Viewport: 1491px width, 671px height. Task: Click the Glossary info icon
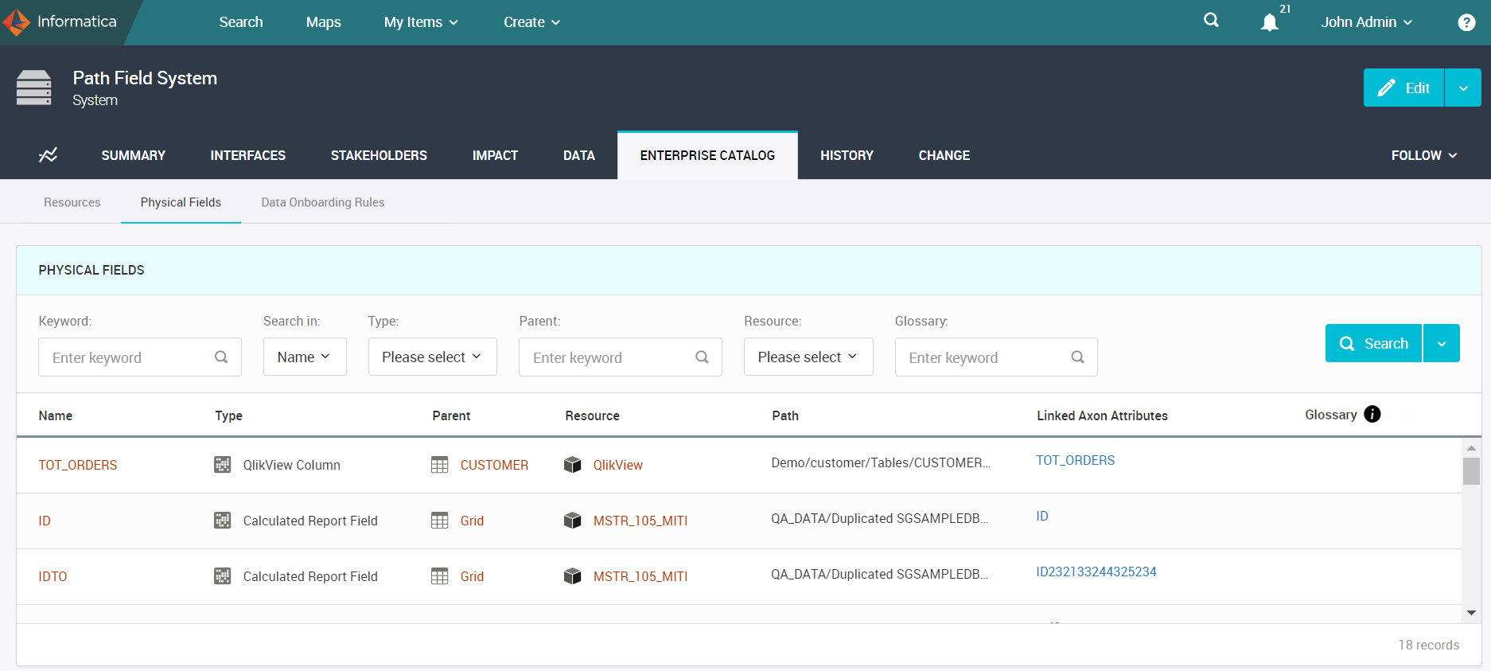click(x=1372, y=414)
